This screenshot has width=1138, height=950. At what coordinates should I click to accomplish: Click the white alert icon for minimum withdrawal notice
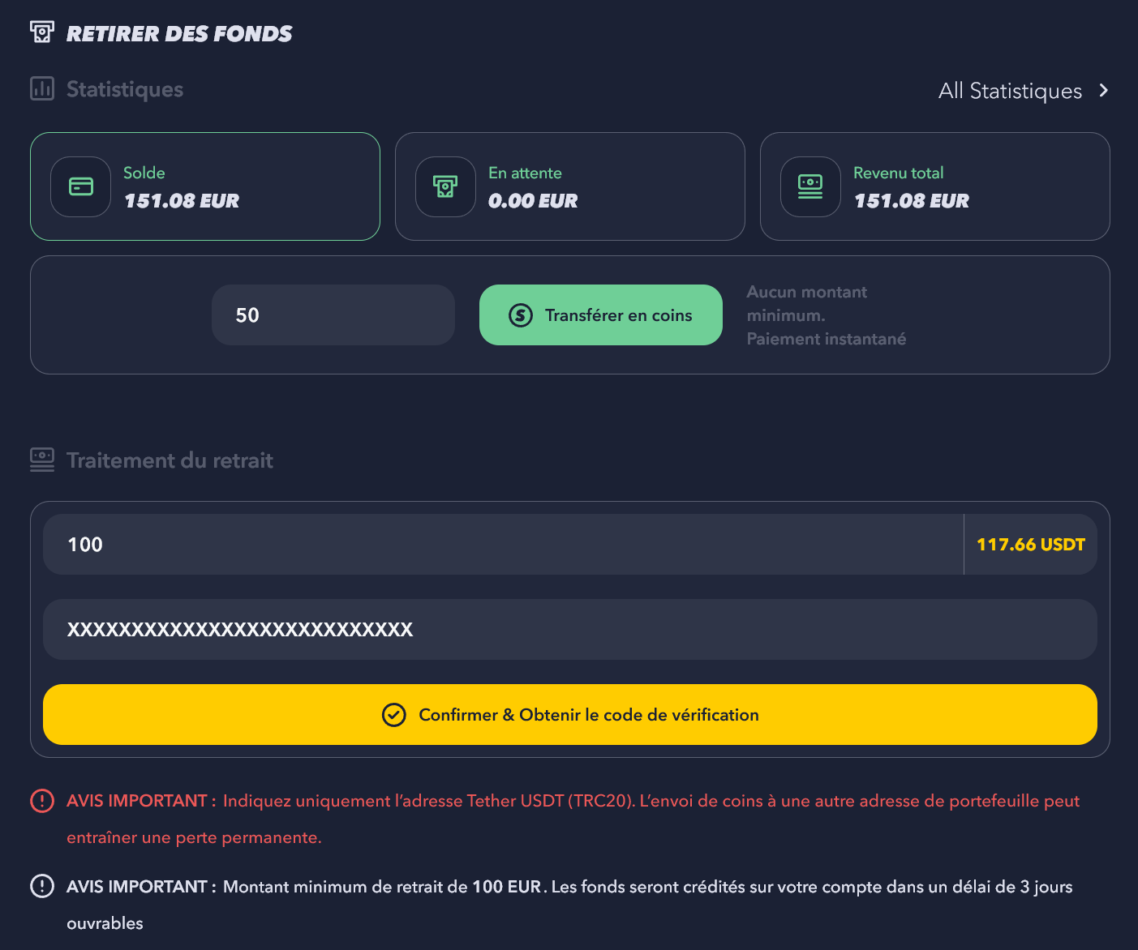coord(42,886)
